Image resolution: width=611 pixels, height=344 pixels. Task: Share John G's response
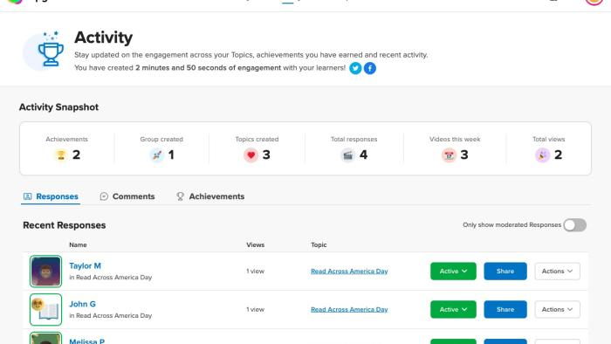(505, 309)
